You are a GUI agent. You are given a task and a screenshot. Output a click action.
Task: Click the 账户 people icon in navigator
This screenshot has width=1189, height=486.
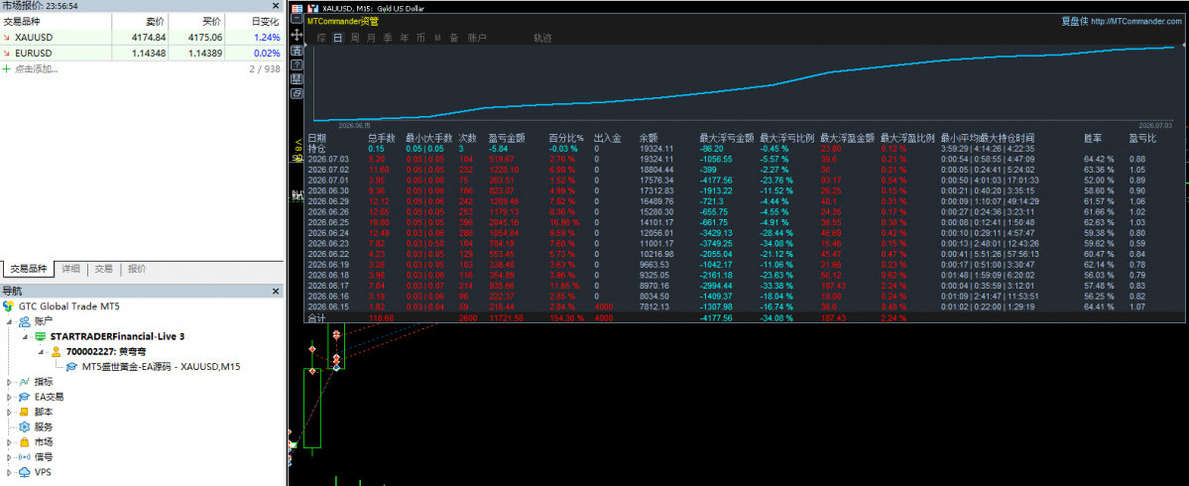[x=24, y=321]
